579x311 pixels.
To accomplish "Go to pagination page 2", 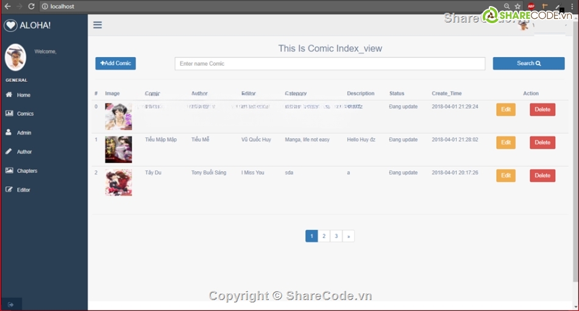I will (324, 236).
